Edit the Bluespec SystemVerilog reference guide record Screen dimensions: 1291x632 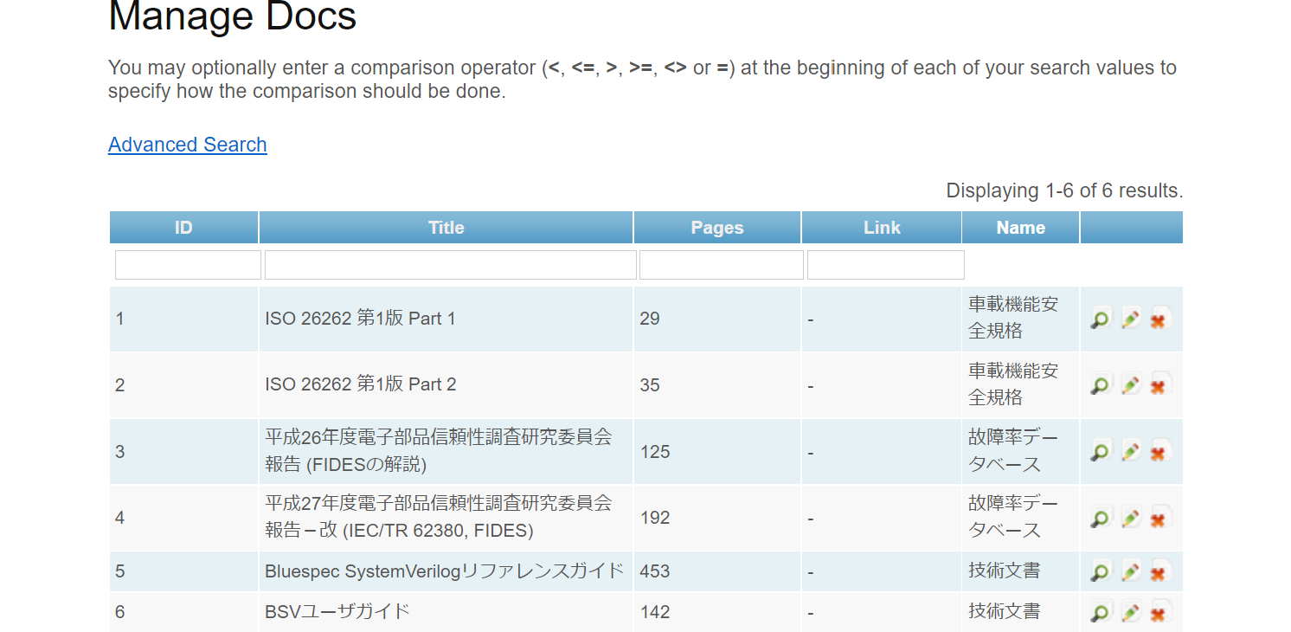pyautogui.click(x=1130, y=572)
